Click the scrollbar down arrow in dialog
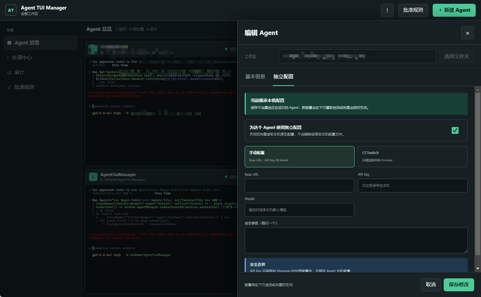Image resolution: width=481 pixels, height=297 pixels. (478, 268)
